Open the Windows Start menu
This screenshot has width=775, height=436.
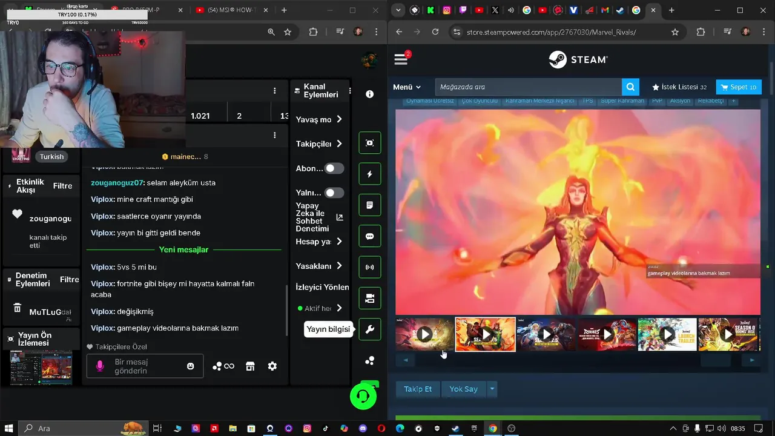tap(9, 428)
